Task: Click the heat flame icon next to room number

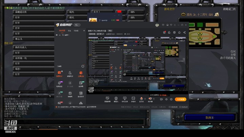Action: click(x=125, y=34)
